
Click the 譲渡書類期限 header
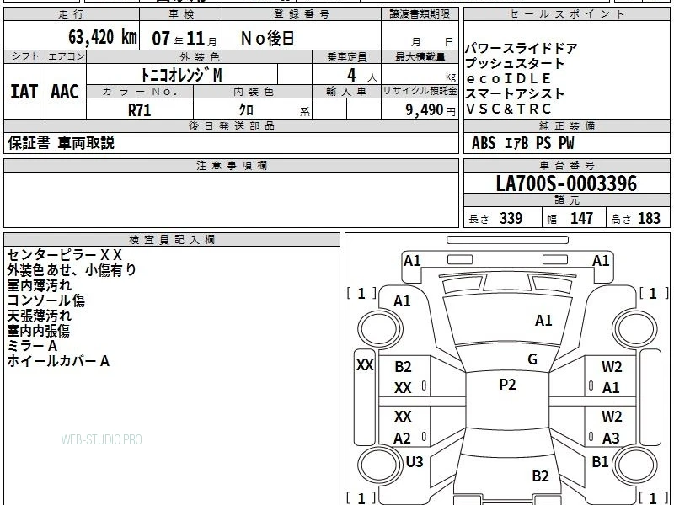420,14
